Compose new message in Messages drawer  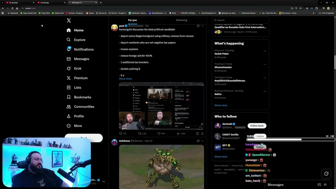pyautogui.click(x=319, y=185)
